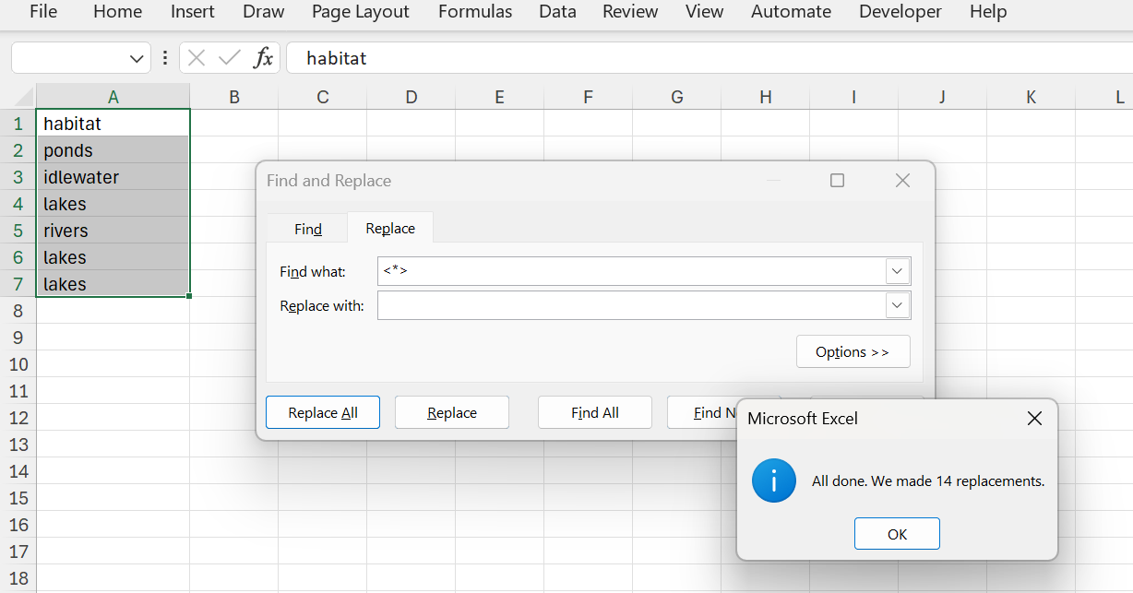1133x593 pixels.
Task: Maximize the Find and Replace dialog
Action: point(837,181)
